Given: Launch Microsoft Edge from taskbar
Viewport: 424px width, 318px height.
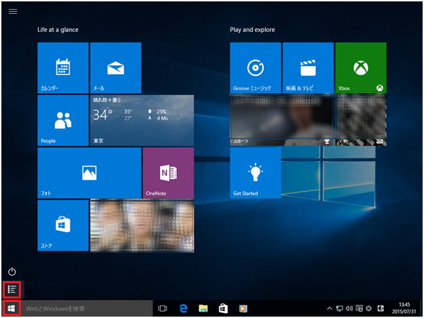Looking at the screenshot, I should click(183, 308).
